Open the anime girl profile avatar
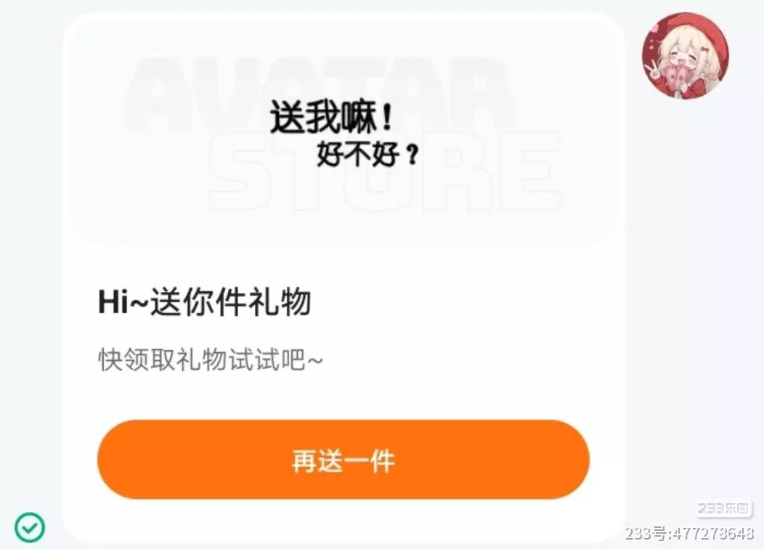This screenshot has height=549, width=764. (x=686, y=56)
